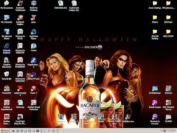
Task: Open RegistryBooster 2 shortcut
Action: tap(33, 62)
